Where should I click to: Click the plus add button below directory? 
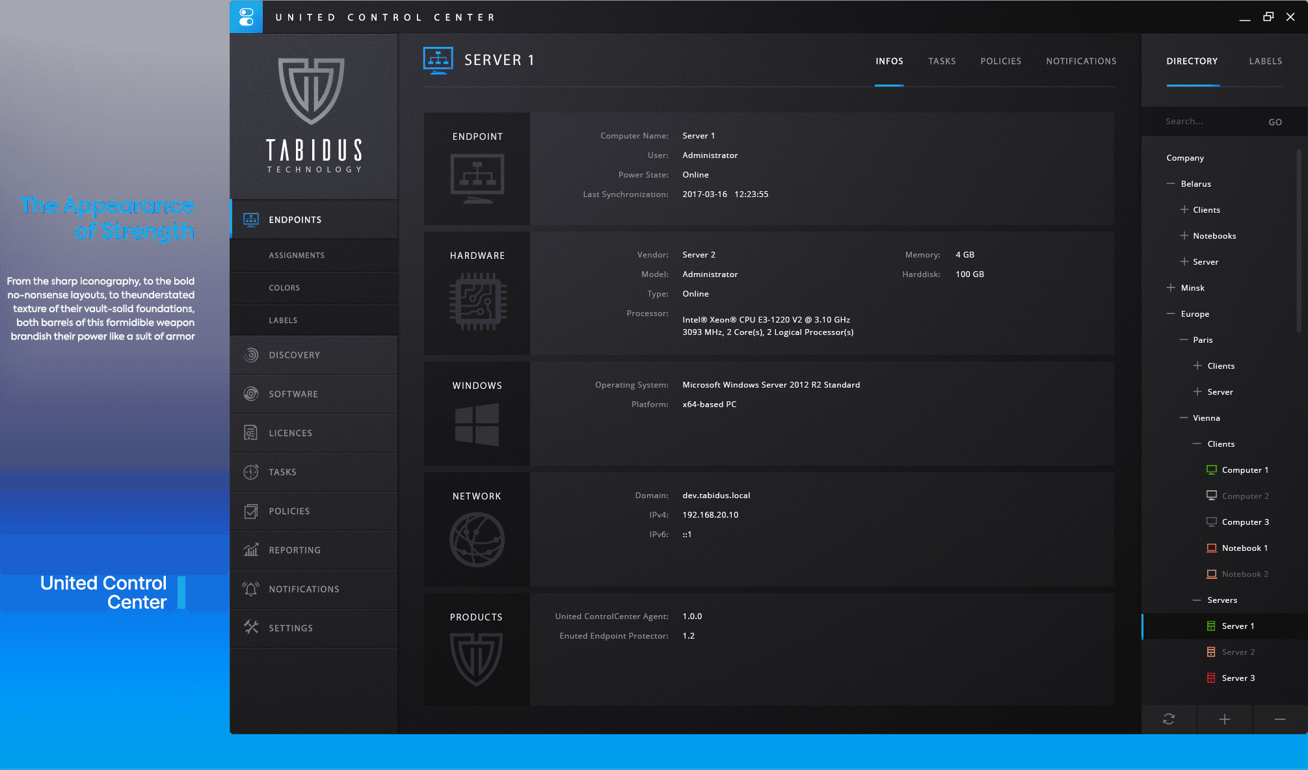click(x=1225, y=719)
